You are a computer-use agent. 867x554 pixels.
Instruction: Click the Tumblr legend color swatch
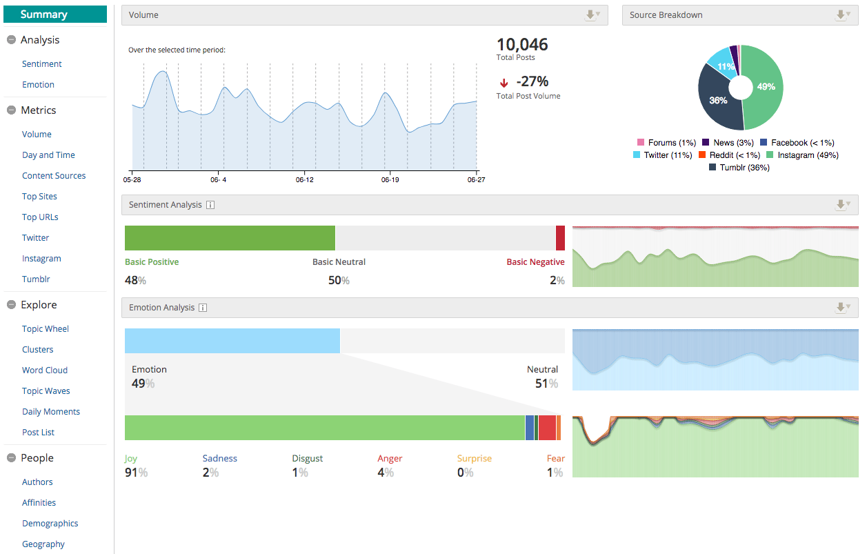click(x=712, y=168)
